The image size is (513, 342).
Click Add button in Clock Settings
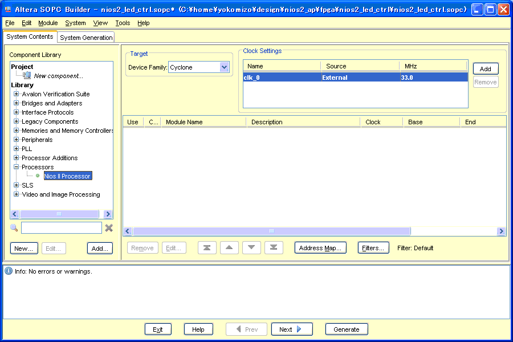[486, 69]
